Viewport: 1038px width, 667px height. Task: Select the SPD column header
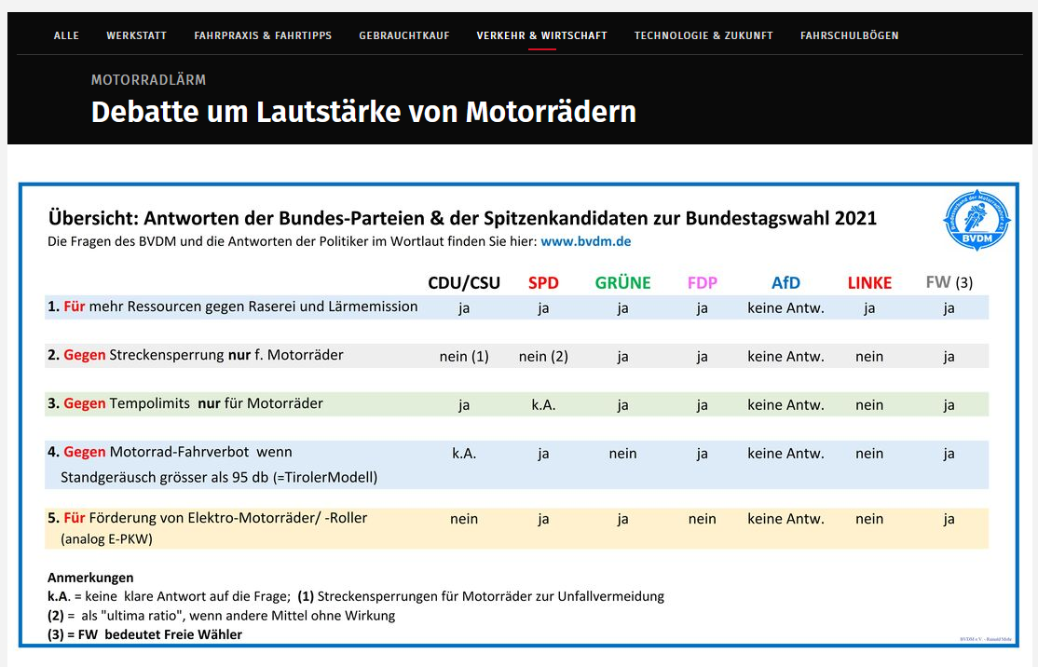click(x=543, y=283)
